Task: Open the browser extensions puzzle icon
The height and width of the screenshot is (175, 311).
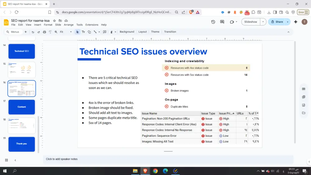Action: click(x=253, y=12)
